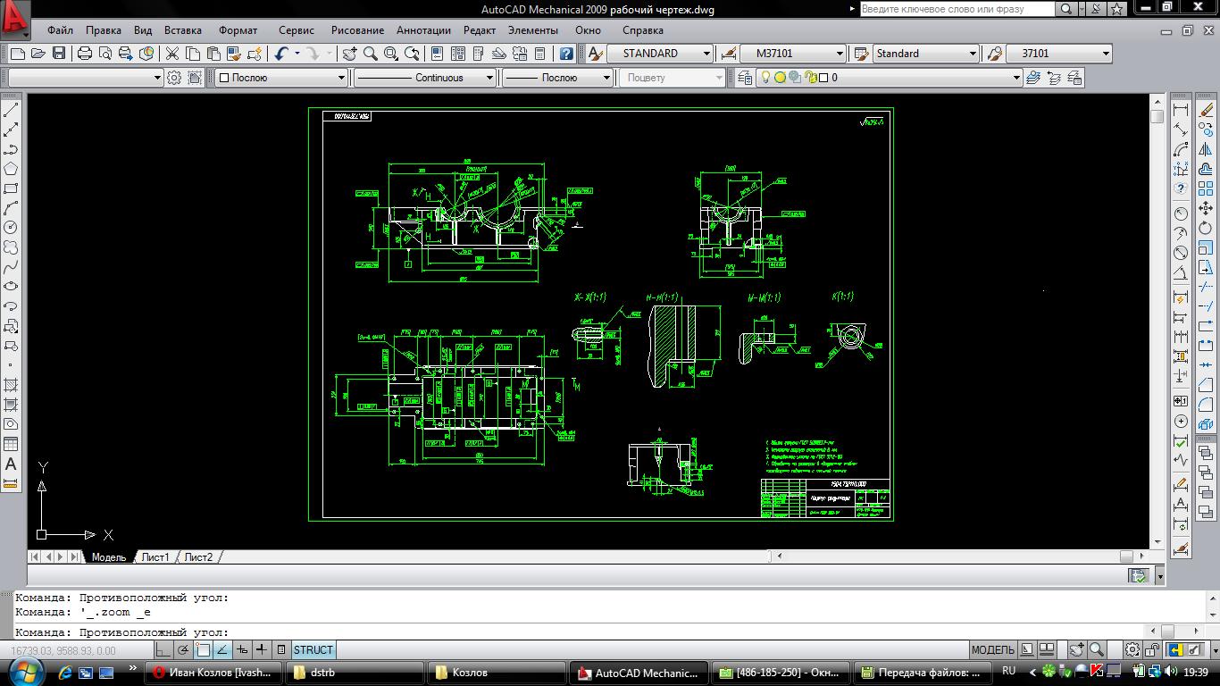Toggle Object Snap in the status bar

click(x=203, y=650)
